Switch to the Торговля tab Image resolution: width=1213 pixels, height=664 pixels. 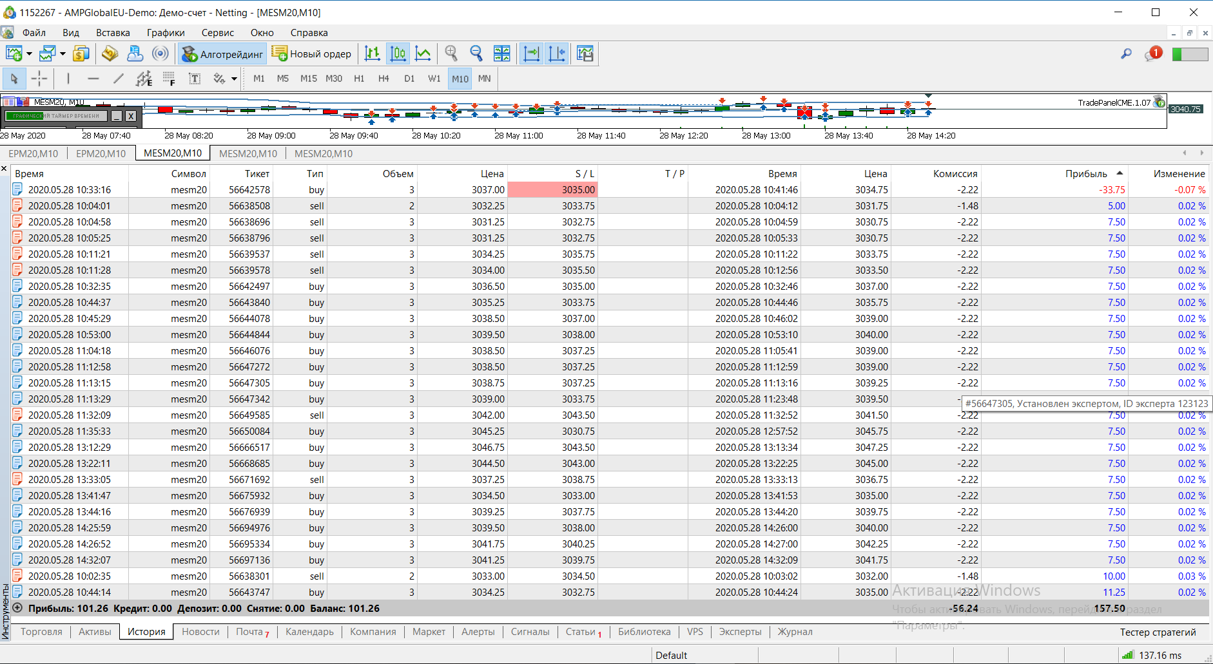(41, 632)
